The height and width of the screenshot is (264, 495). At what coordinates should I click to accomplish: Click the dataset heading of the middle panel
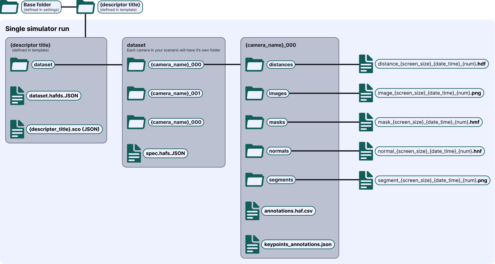136,45
